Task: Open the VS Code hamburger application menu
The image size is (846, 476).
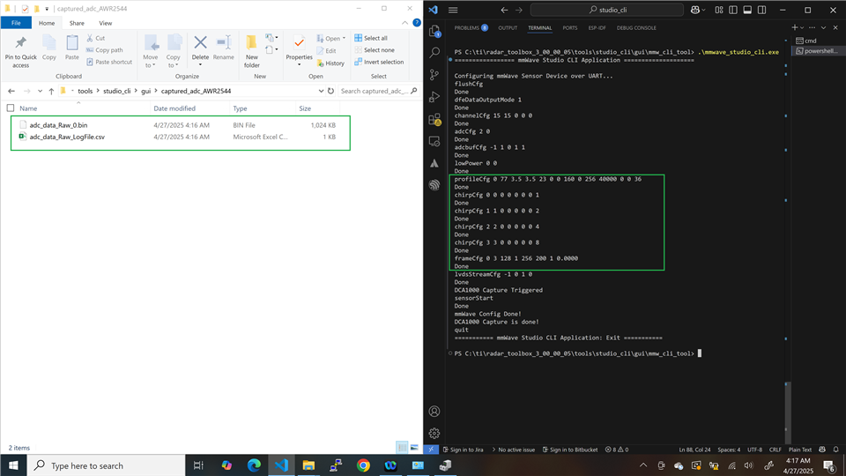Action: 453,10
